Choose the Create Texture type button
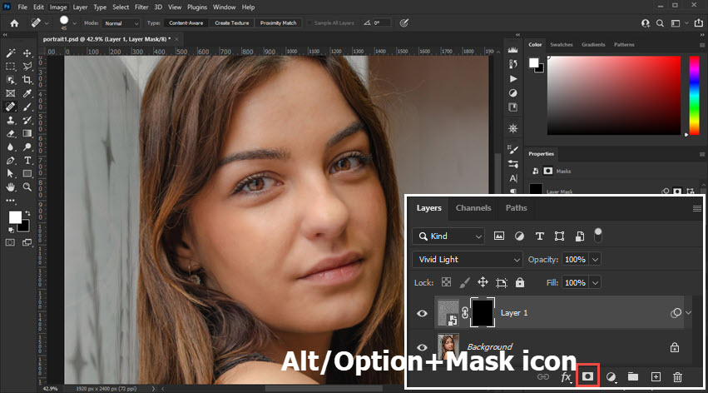This screenshot has width=708, height=393. click(x=231, y=23)
